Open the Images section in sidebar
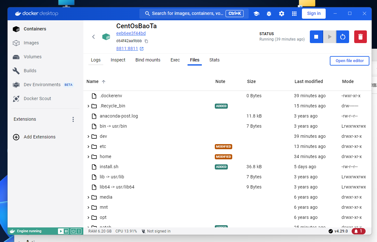This screenshot has height=242, width=377. pos(45,43)
